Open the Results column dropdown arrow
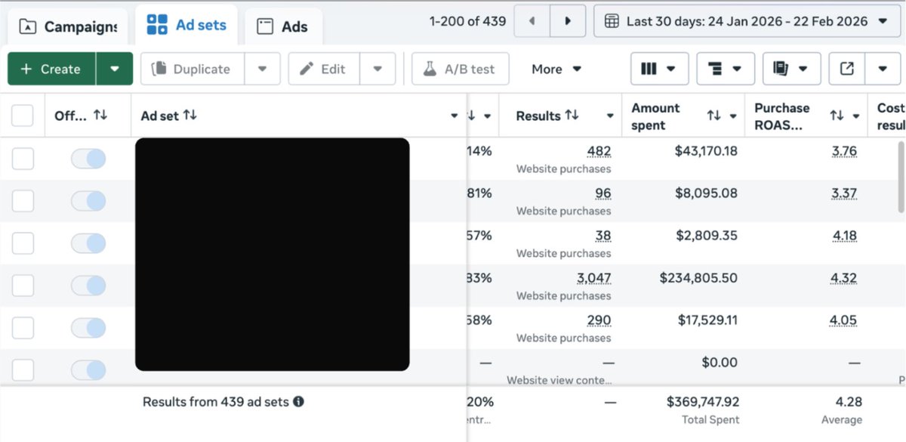This screenshot has height=442, width=906. 610,116
